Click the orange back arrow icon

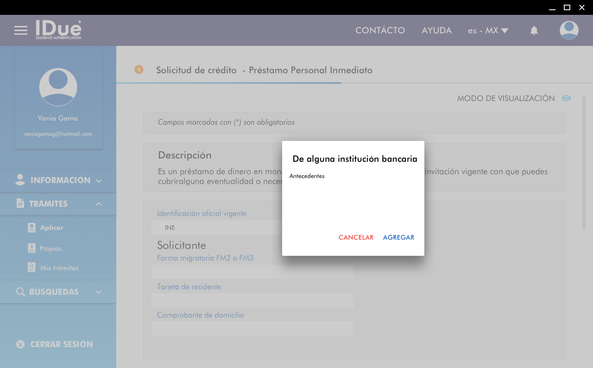[139, 70]
